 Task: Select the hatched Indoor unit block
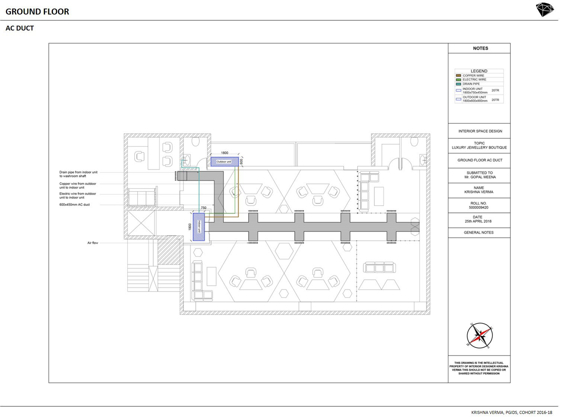(x=199, y=228)
